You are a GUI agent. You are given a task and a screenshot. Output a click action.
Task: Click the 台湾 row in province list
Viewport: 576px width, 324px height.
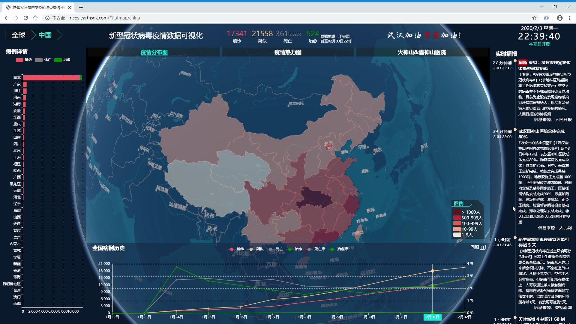(x=17, y=290)
